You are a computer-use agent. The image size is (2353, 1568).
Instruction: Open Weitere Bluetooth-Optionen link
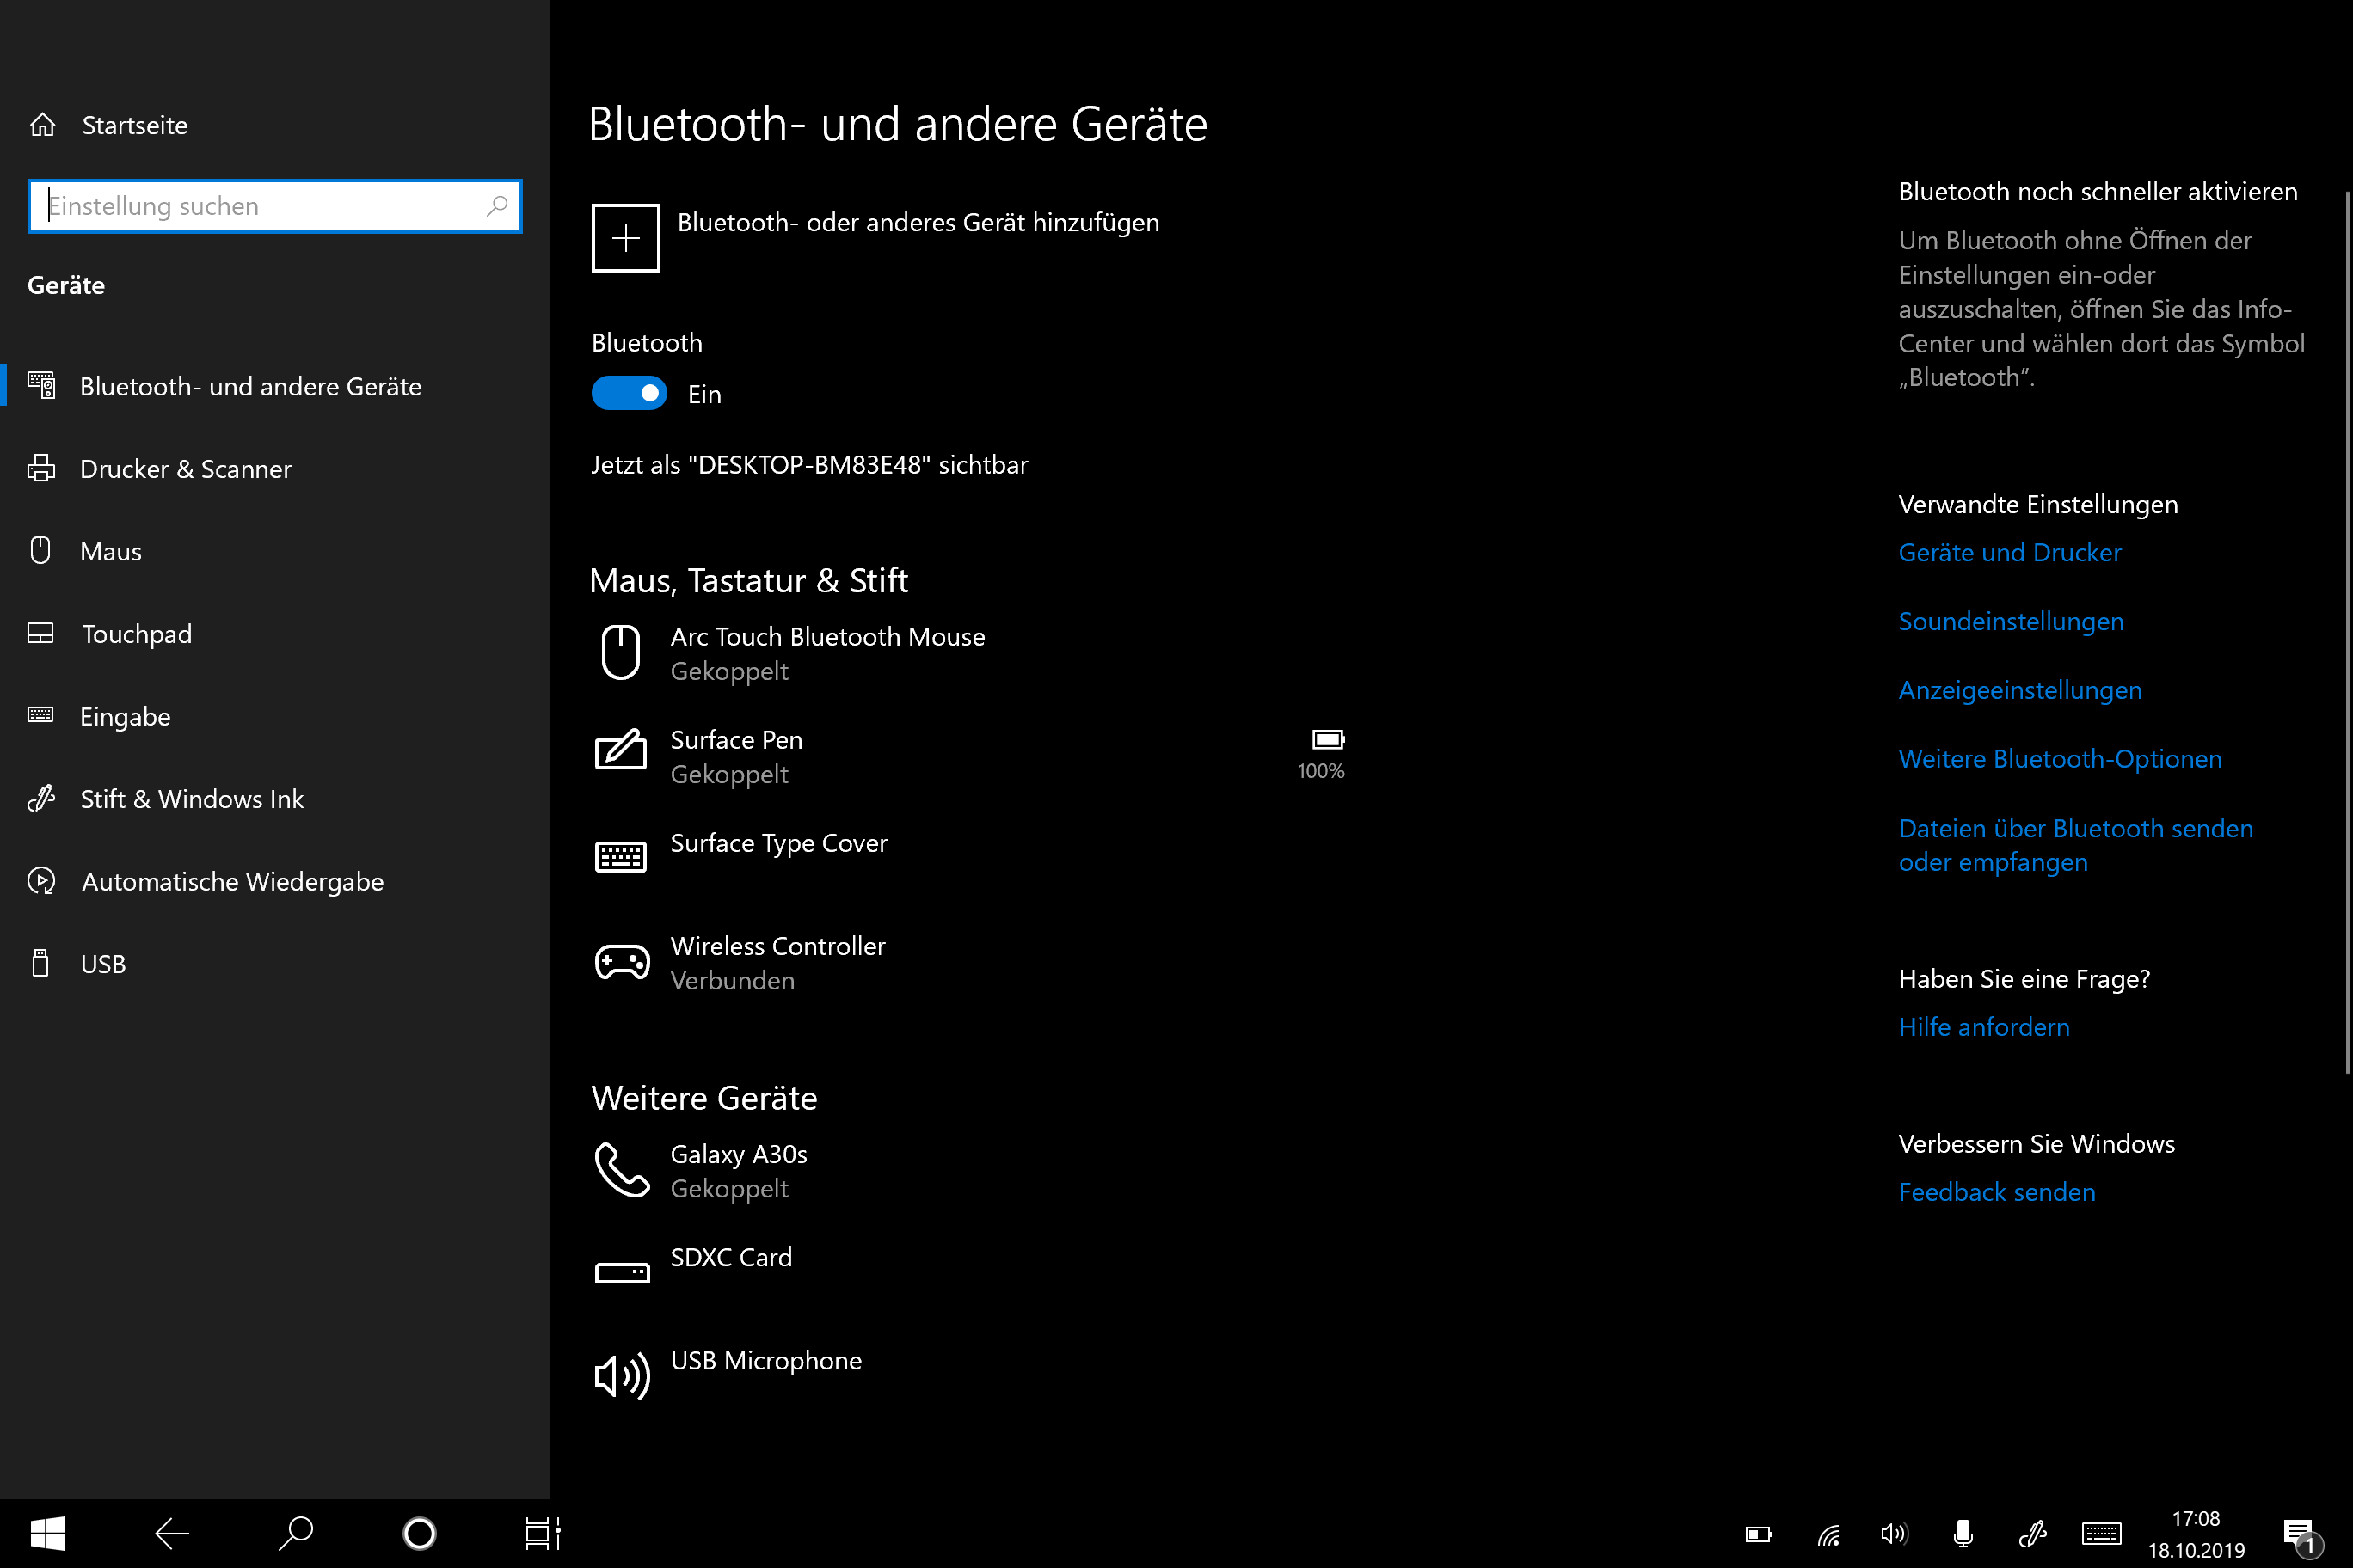[x=2060, y=759]
